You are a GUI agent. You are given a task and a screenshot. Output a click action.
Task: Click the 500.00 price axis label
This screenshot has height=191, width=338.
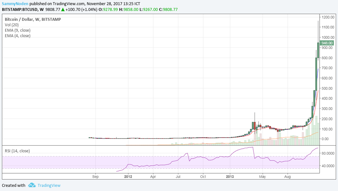coord(327,88)
